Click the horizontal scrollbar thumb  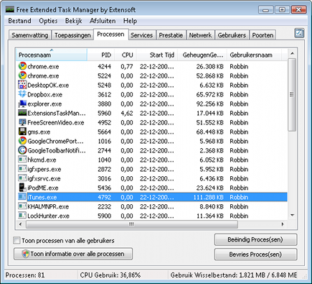pyautogui.click(x=132, y=224)
